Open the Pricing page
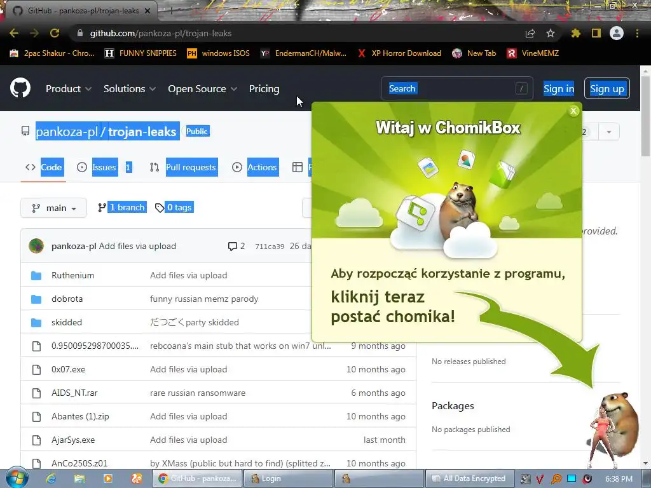The width and height of the screenshot is (651, 488). tap(264, 89)
